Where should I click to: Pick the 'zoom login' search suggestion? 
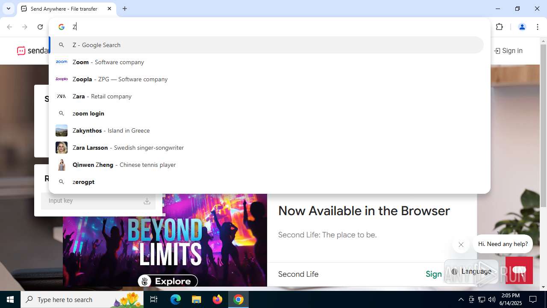click(x=266, y=113)
